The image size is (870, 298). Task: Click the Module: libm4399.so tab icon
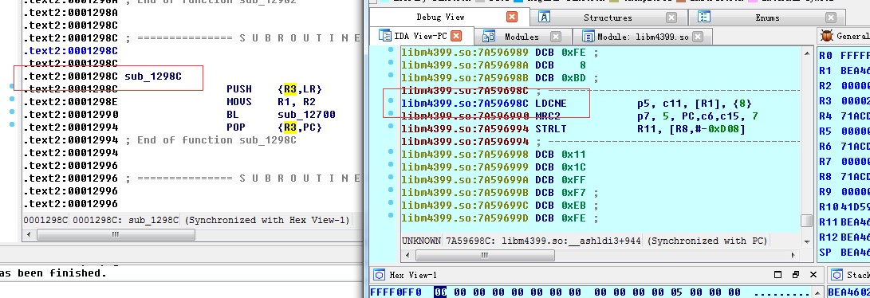(x=589, y=37)
